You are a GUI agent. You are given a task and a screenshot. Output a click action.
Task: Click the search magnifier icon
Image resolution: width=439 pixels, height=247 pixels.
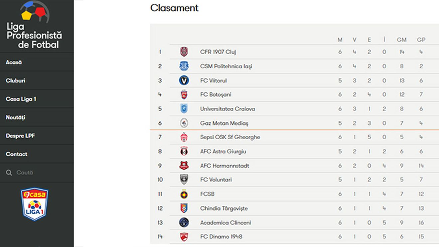click(x=9, y=173)
